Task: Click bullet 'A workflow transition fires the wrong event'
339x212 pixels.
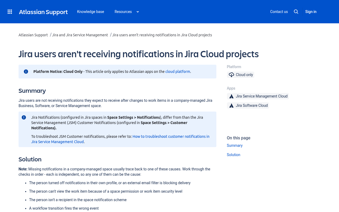Action: tap(64, 208)
